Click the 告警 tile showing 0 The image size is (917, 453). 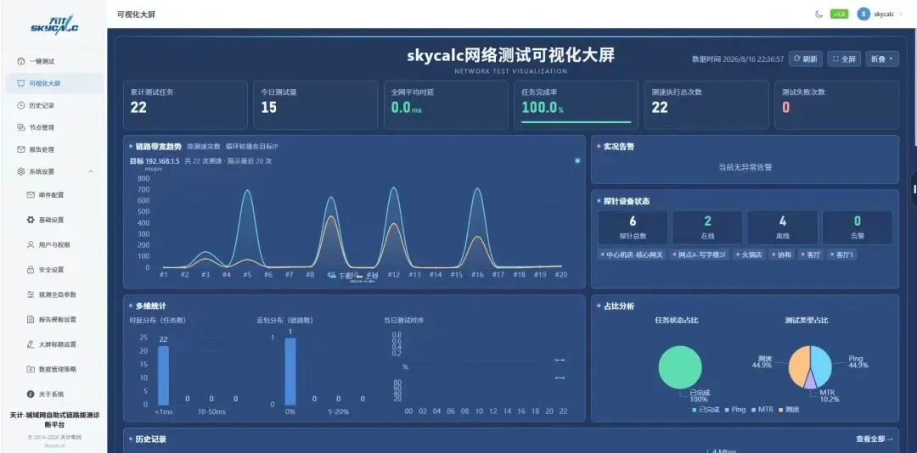click(858, 227)
